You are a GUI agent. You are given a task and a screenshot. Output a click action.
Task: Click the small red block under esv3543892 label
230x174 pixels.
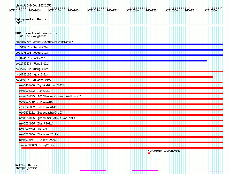(x=20, y=110)
